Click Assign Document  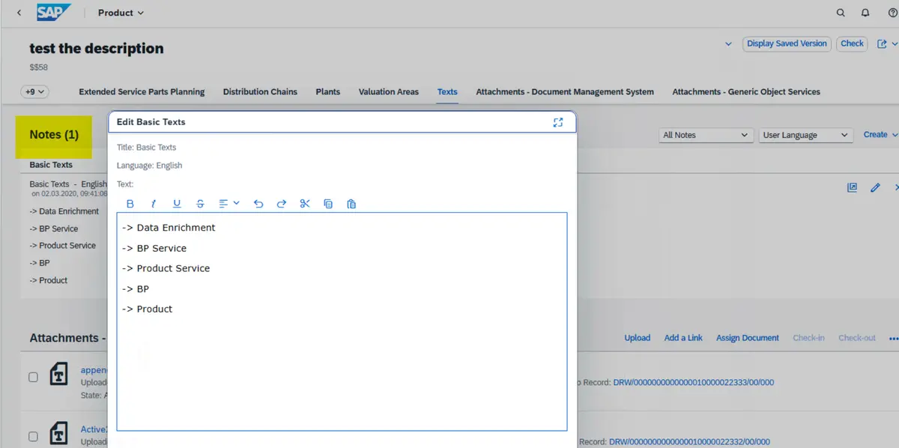pos(748,338)
